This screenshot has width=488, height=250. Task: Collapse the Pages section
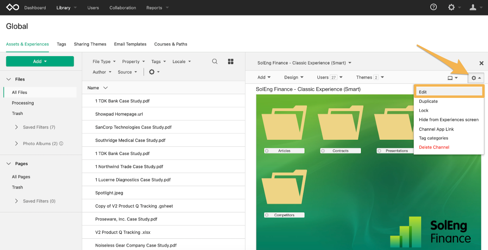9,164
